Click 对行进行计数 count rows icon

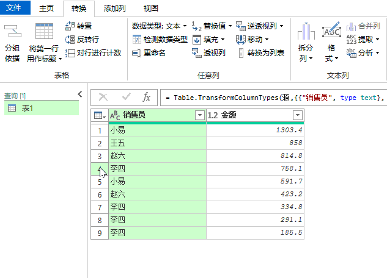(x=70, y=53)
